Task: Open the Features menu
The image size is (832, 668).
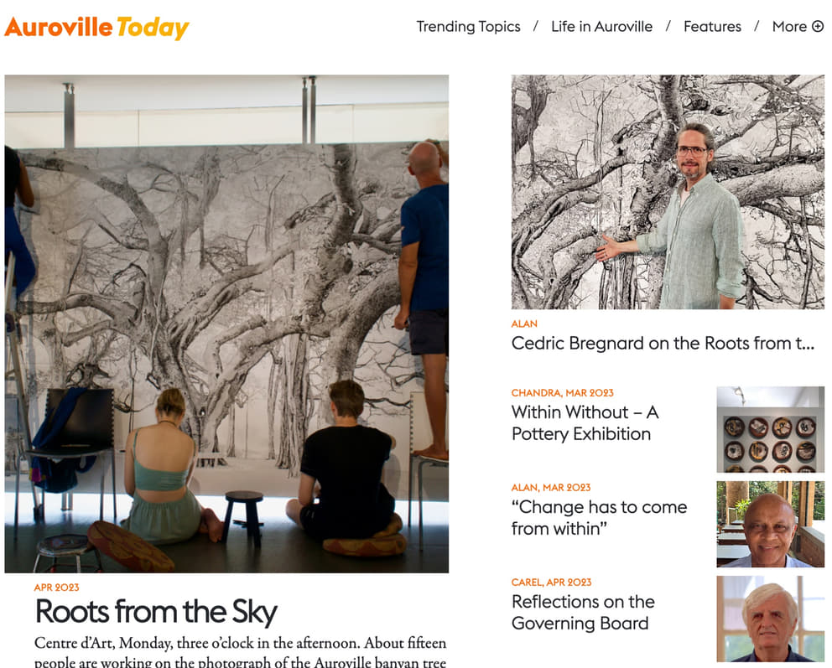Action: 712,27
